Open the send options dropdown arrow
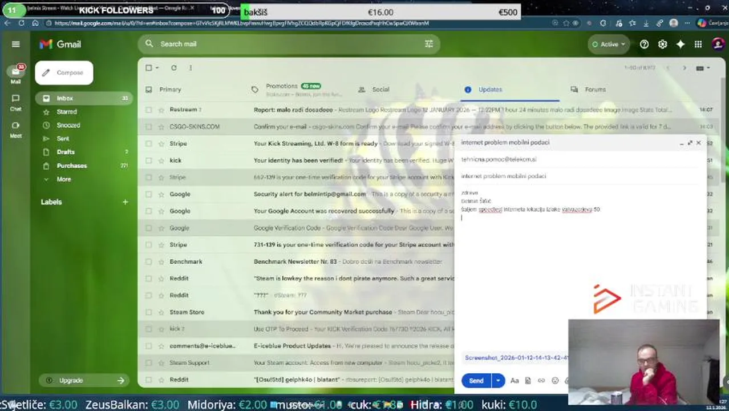Viewport: 729px width, 411px height. (498, 381)
